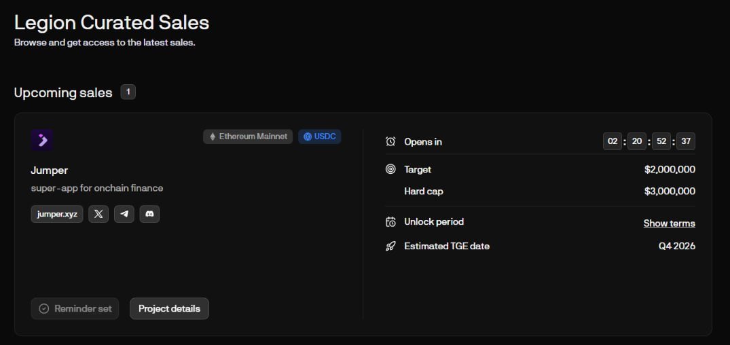Toggle the Reminder set button
730x345 pixels.
(75, 309)
